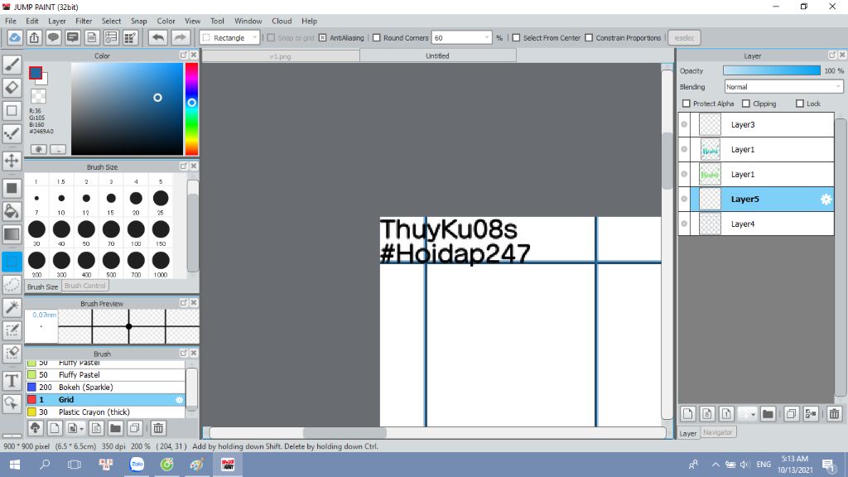Click the Redo arrow
Viewport: 848px width, 477px height.
click(180, 38)
